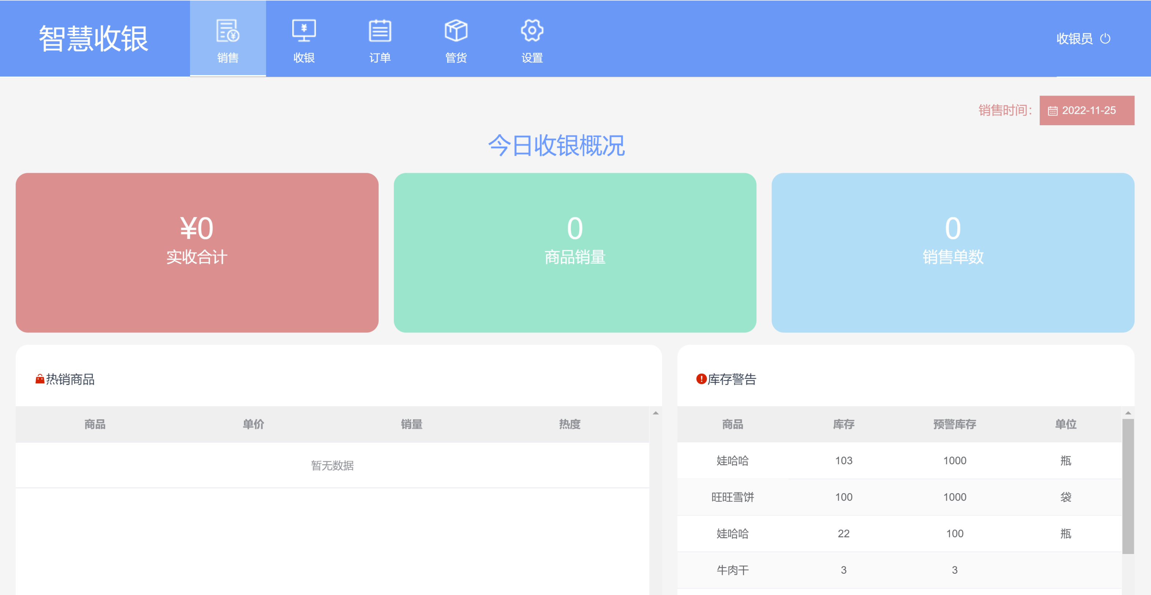Click the 智慧收银 logo title
1151x595 pixels.
coord(93,38)
